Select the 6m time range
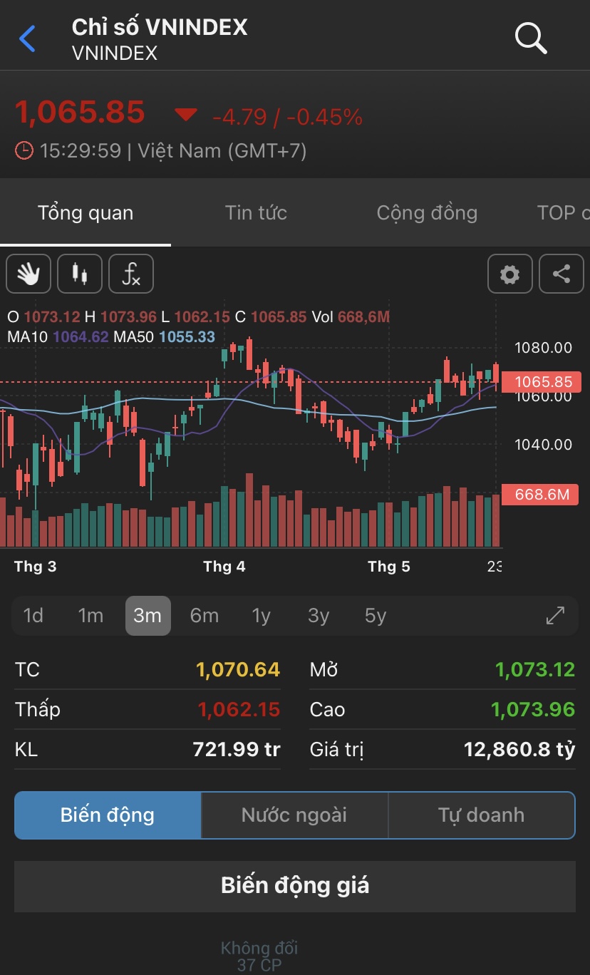 [x=205, y=615]
